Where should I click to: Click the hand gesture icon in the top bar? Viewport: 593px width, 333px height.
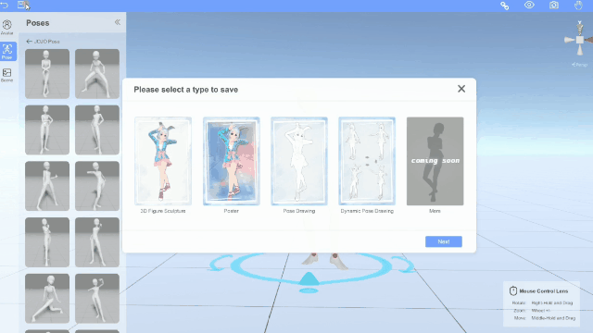pos(578,5)
